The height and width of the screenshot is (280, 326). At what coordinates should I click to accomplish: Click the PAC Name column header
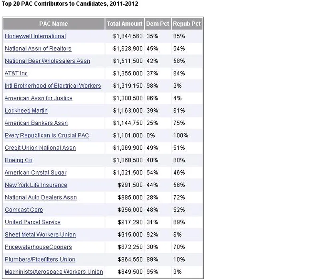coord(54,24)
